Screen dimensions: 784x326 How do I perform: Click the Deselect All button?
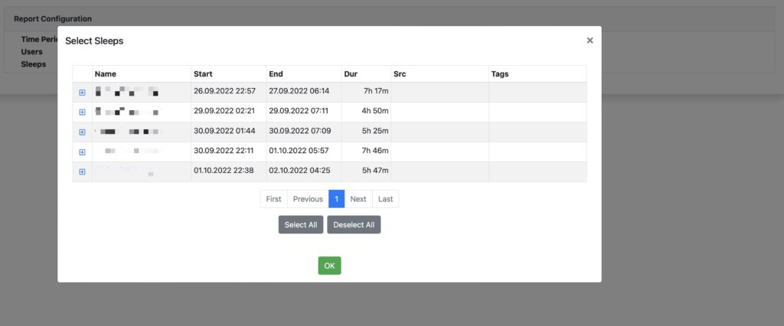pos(354,224)
